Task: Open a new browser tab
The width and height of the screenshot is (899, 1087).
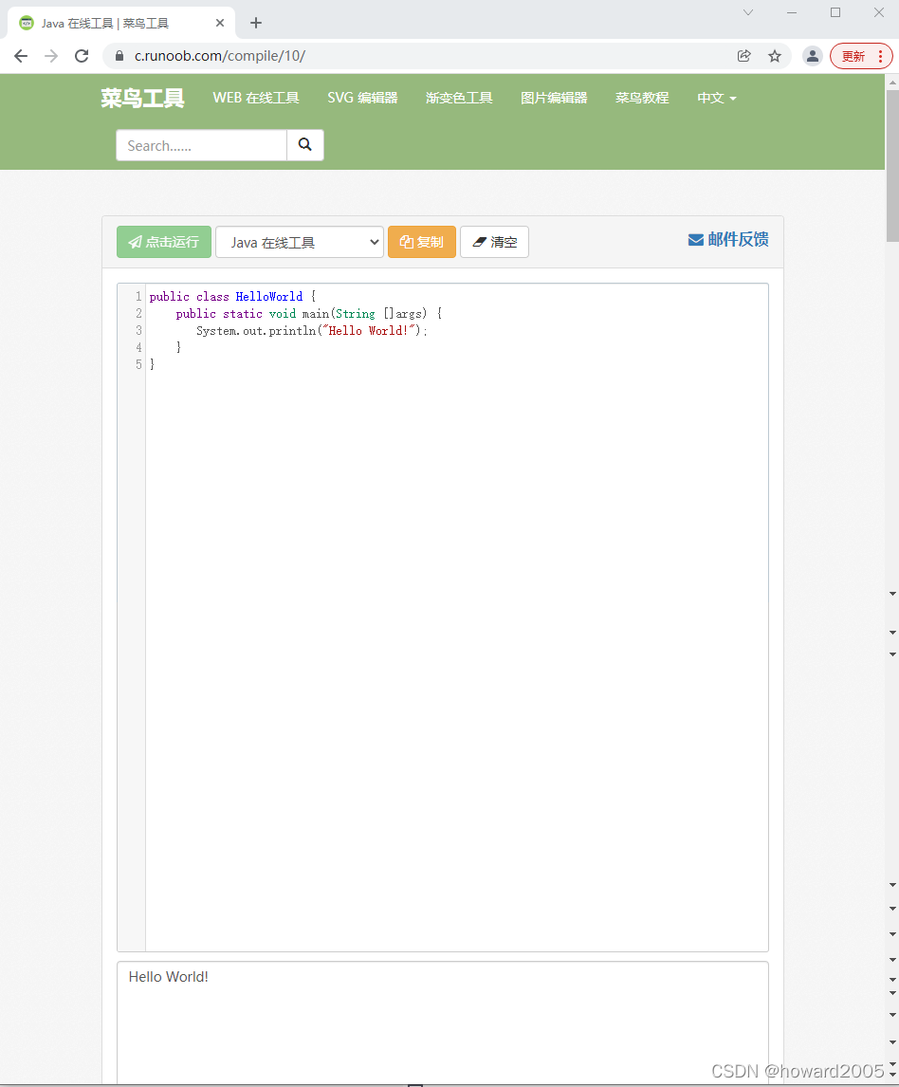Action: click(256, 23)
